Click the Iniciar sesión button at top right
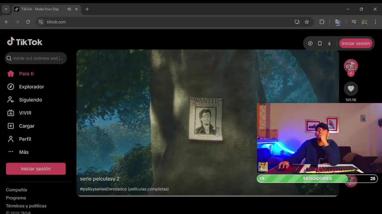Image resolution: width=382 pixels, height=214 pixels. pos(356,43)
